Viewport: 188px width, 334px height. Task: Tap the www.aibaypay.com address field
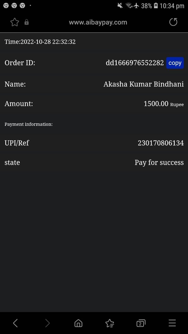click(x=98, y=22)
